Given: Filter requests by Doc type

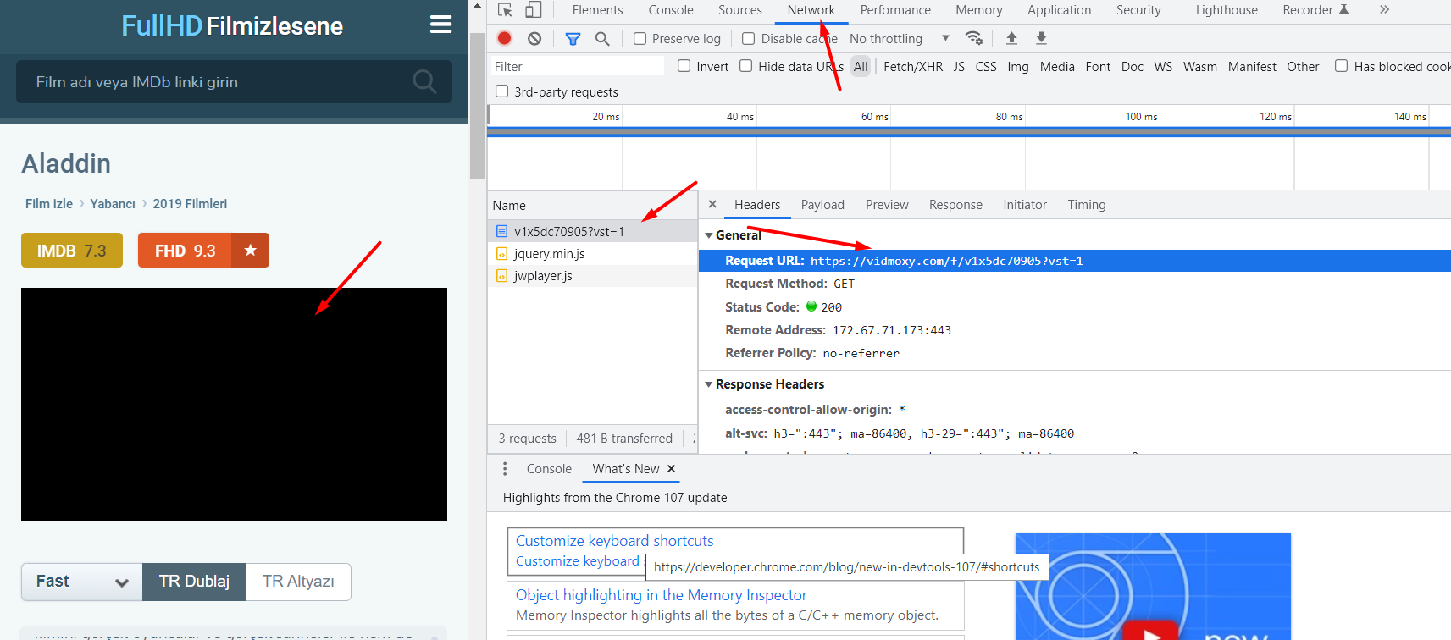Looking at the screenshot, I should 1133,67.
